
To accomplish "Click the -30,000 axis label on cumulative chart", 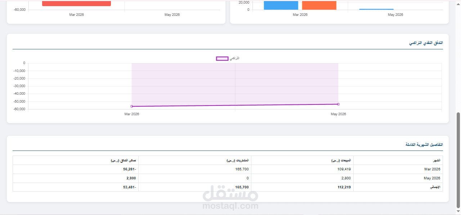I will coord(19,86).
